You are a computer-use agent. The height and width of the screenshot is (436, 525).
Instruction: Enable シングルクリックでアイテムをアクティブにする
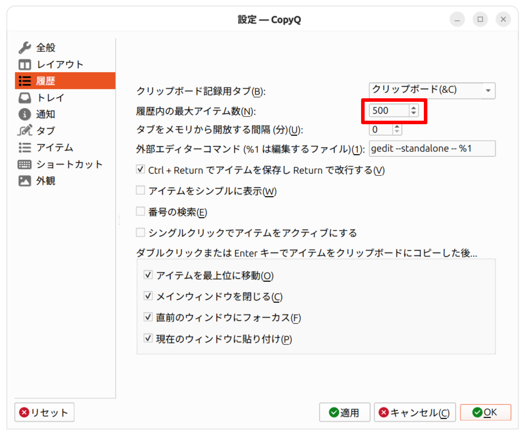(140, 232)
